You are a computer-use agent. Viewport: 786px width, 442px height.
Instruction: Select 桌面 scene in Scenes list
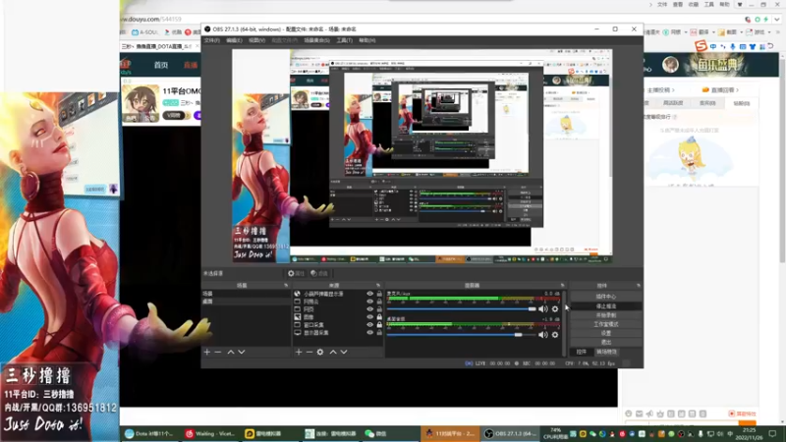click(246, 302)
